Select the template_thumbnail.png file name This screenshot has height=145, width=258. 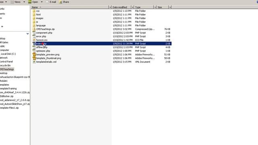pos(48,58)
